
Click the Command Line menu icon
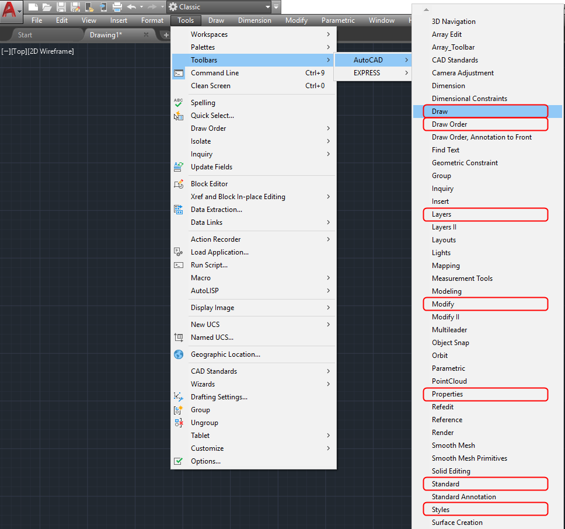point(179,73)
